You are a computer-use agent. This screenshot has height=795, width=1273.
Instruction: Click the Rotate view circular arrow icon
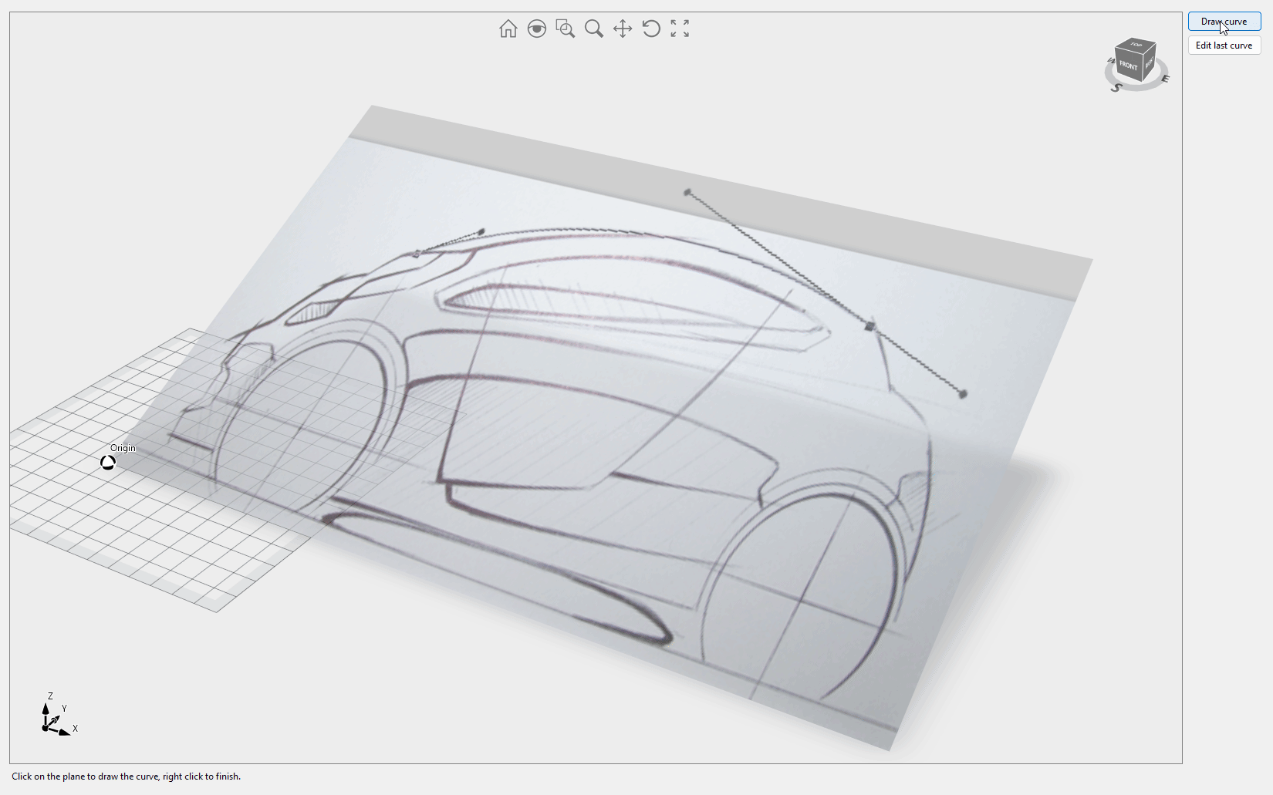coord(651,29)
